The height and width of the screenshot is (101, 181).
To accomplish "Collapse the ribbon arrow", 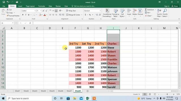I will pos(179,19).
